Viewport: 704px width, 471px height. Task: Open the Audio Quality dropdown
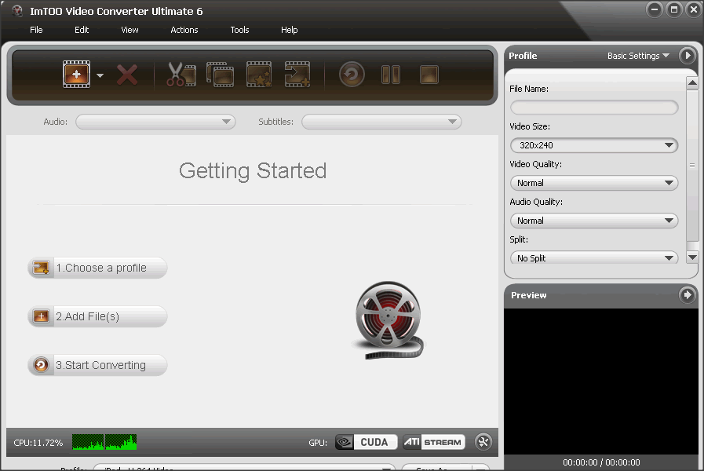(594, 221)
